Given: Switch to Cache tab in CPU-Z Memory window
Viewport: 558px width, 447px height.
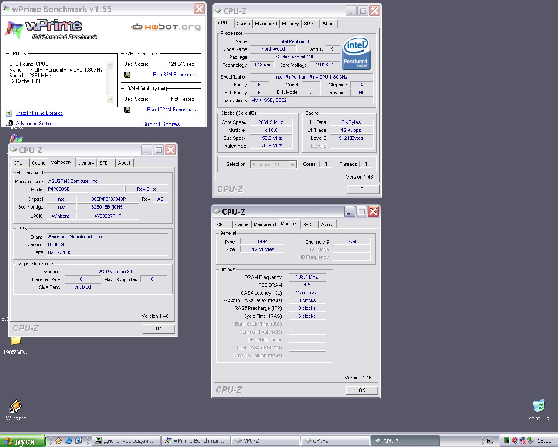Looking at the screenshot, I should tap(242, 224).
